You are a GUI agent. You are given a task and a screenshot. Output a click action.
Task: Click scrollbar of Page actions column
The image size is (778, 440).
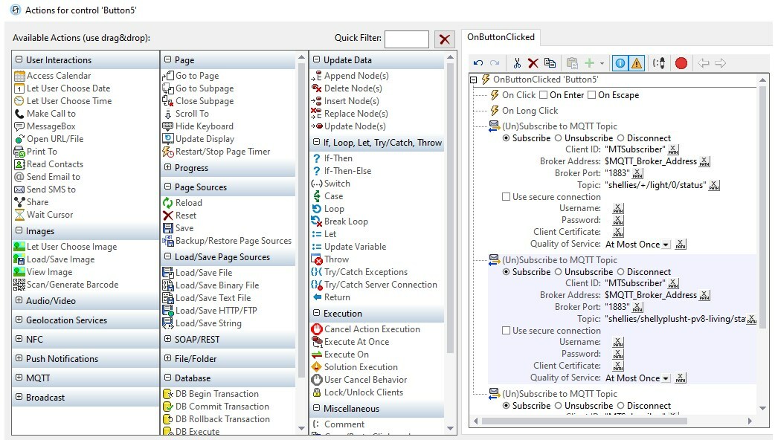click(x=301, y=219)
